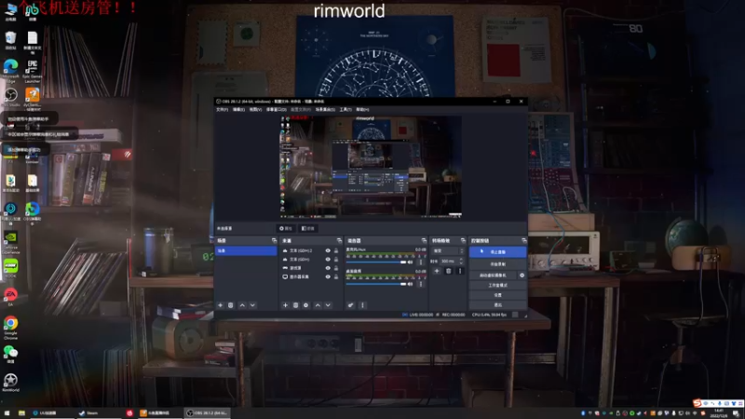745x419 pixels.
Task: Open the File menu in OBS
Action: [222, 110]
